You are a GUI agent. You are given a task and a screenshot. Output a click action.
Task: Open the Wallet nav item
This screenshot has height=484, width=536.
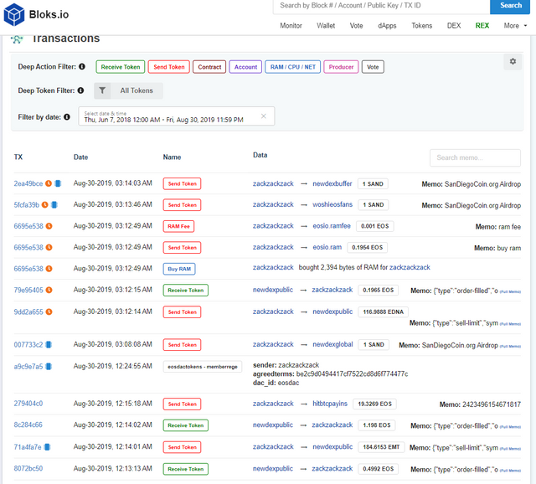click(x=326, y=26)
